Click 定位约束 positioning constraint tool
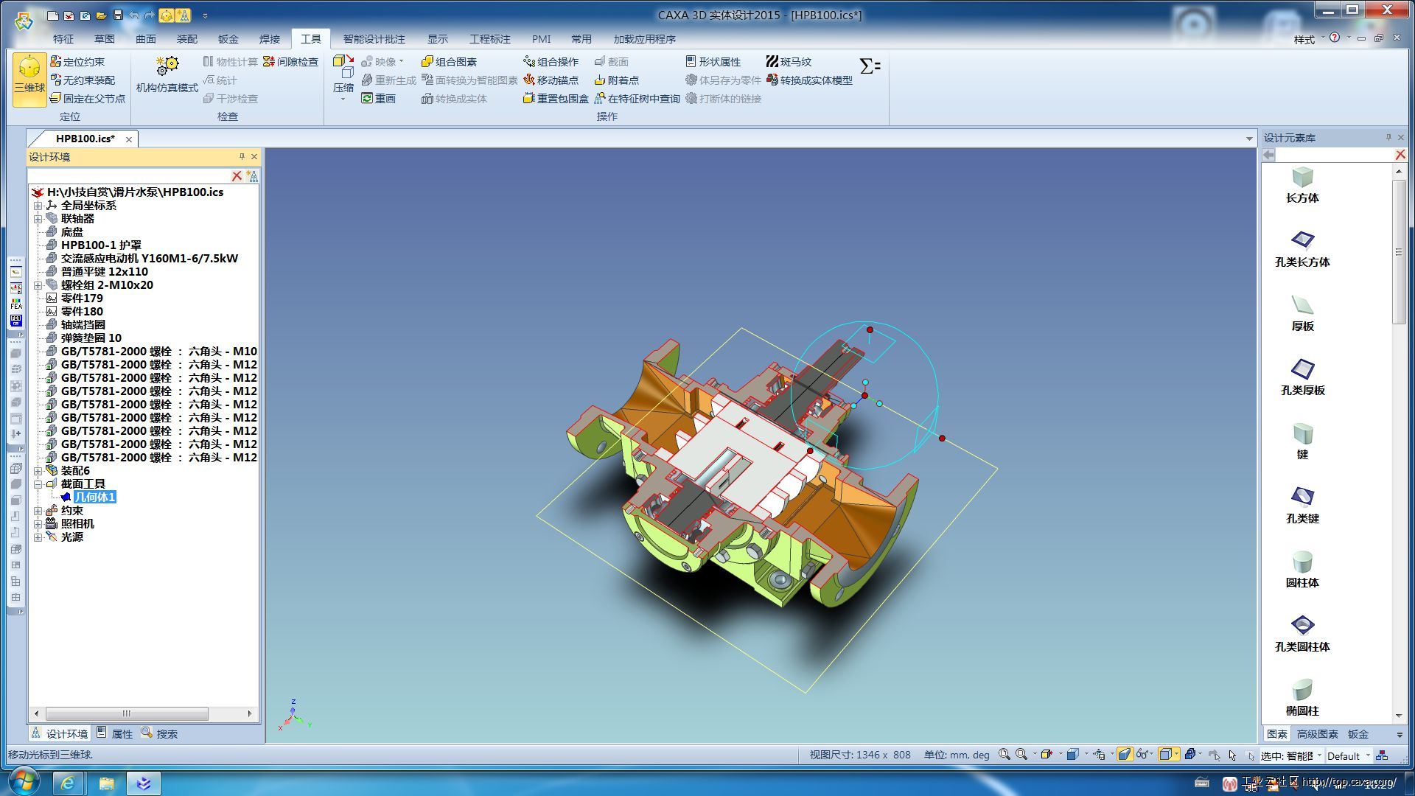Screen dimensions: 1415x796 (77, 62)
